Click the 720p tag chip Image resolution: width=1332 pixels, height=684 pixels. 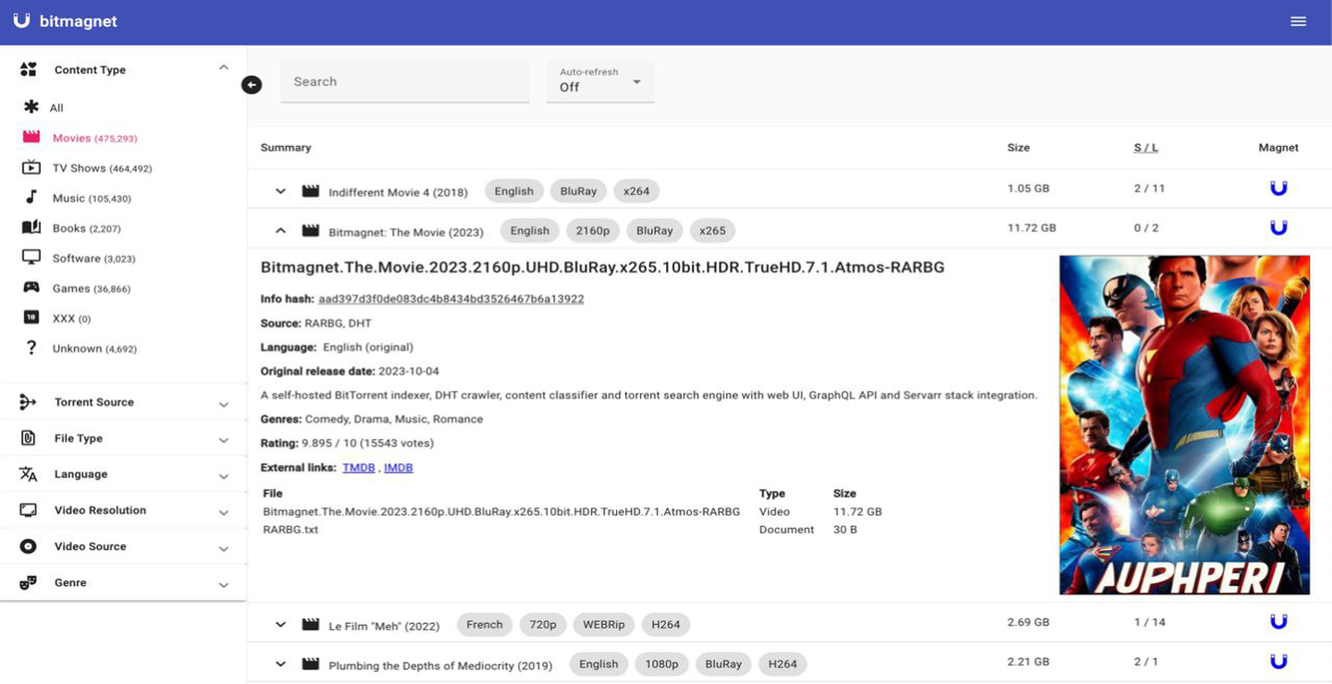(543, 625)
